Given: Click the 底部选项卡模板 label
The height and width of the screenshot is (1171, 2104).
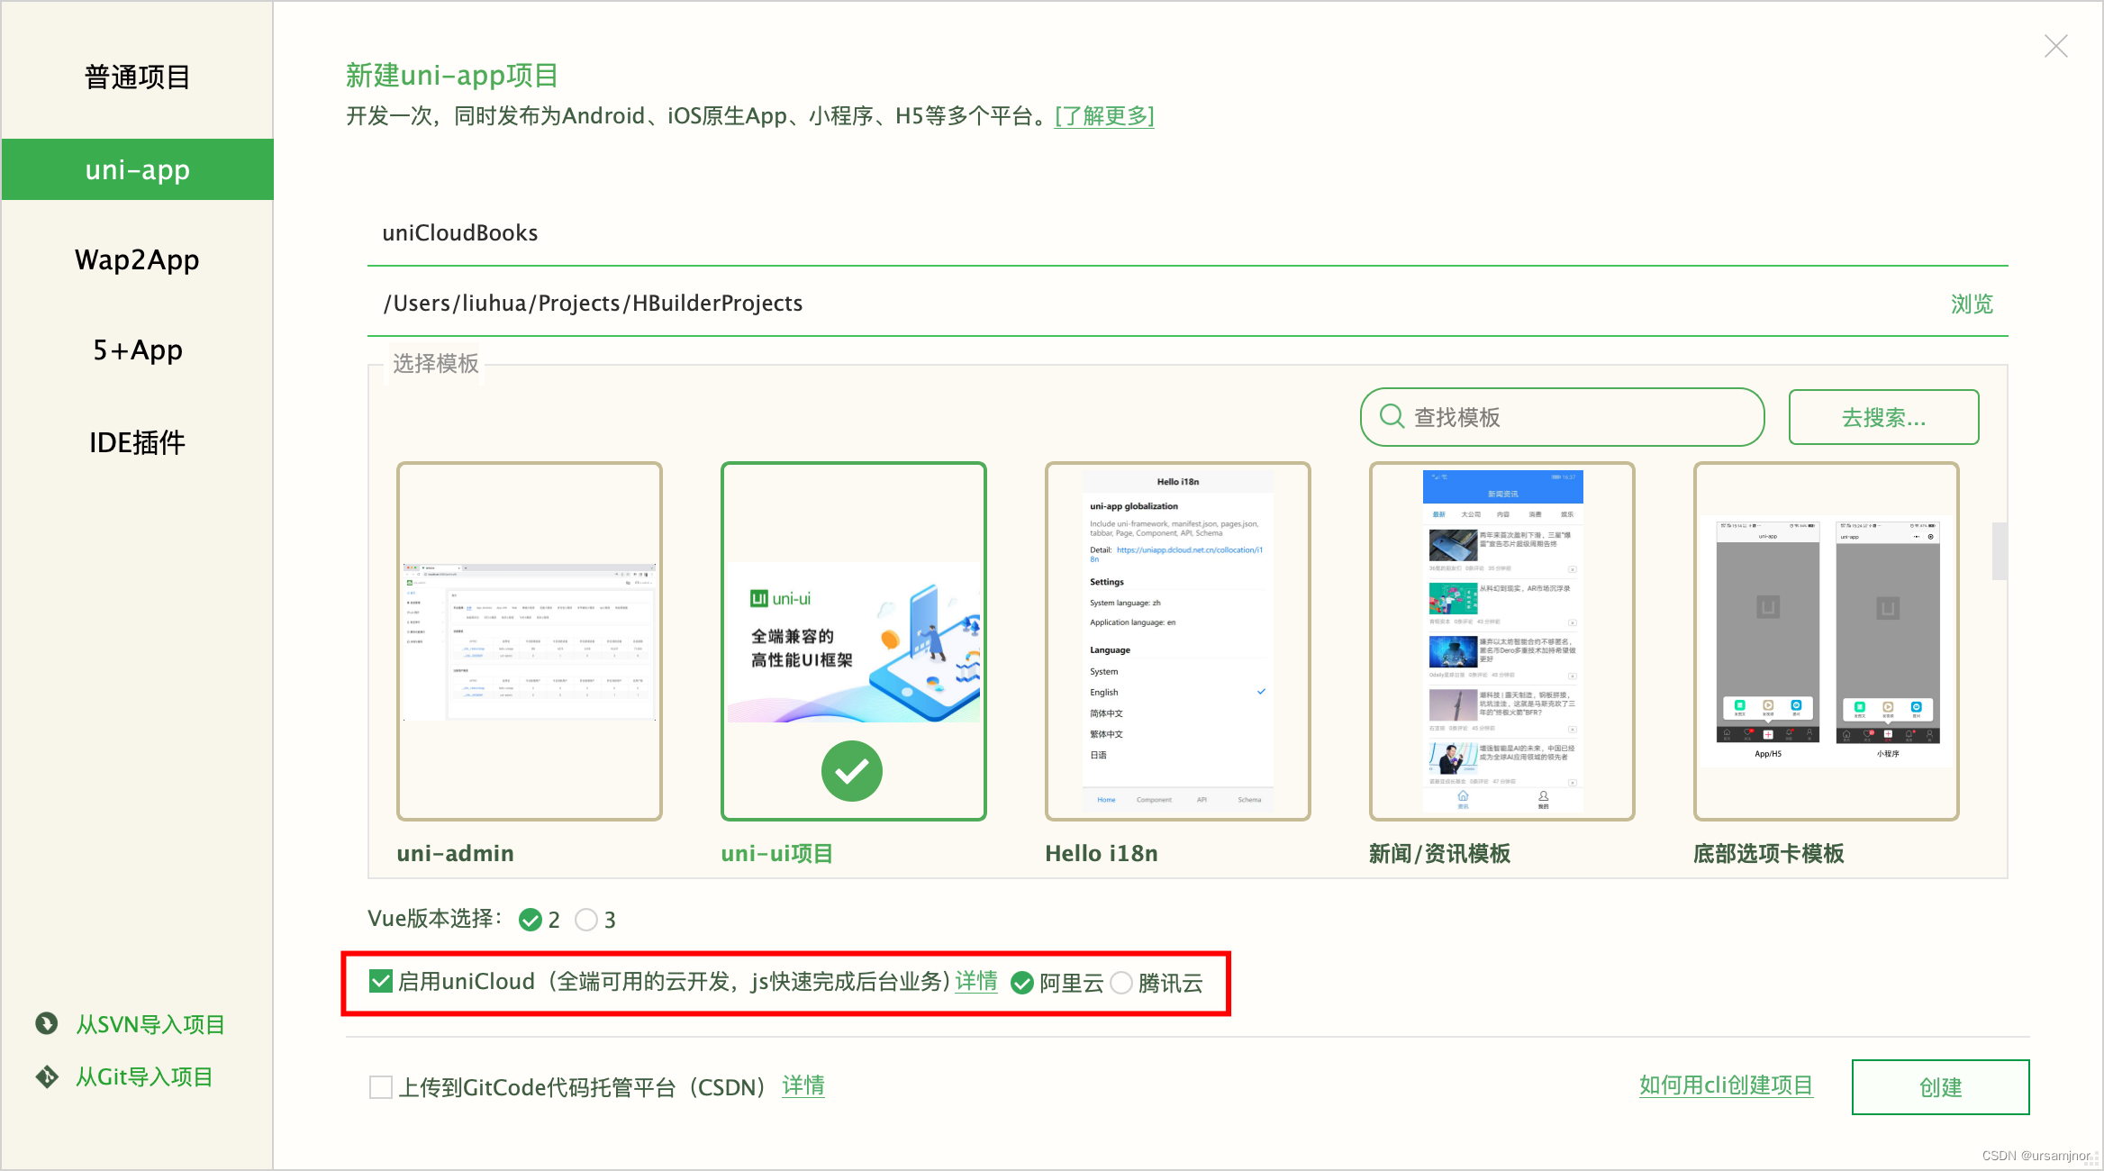Looking at the screenshot, I should pyautogui.click(x=1769, y=853).
